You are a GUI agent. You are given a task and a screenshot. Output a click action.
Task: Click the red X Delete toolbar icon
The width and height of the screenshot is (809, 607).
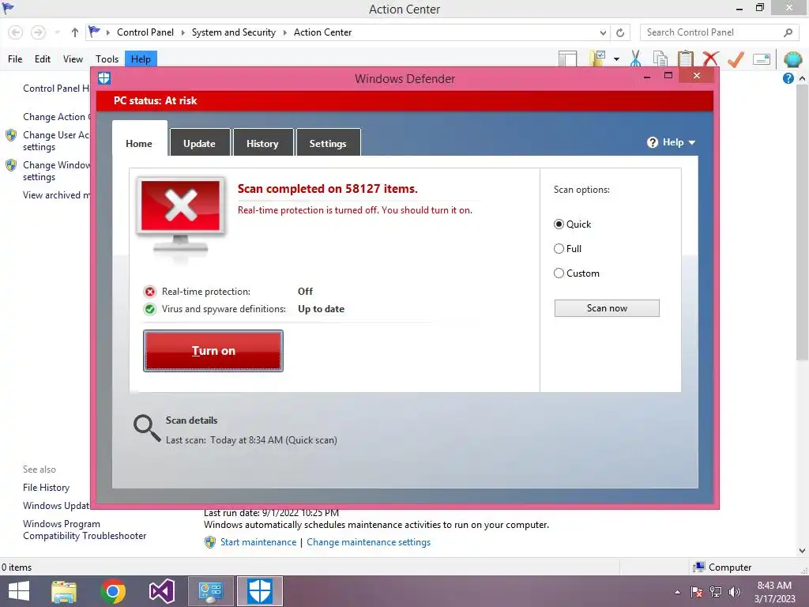pyautogui.click(x=710, y=58)
